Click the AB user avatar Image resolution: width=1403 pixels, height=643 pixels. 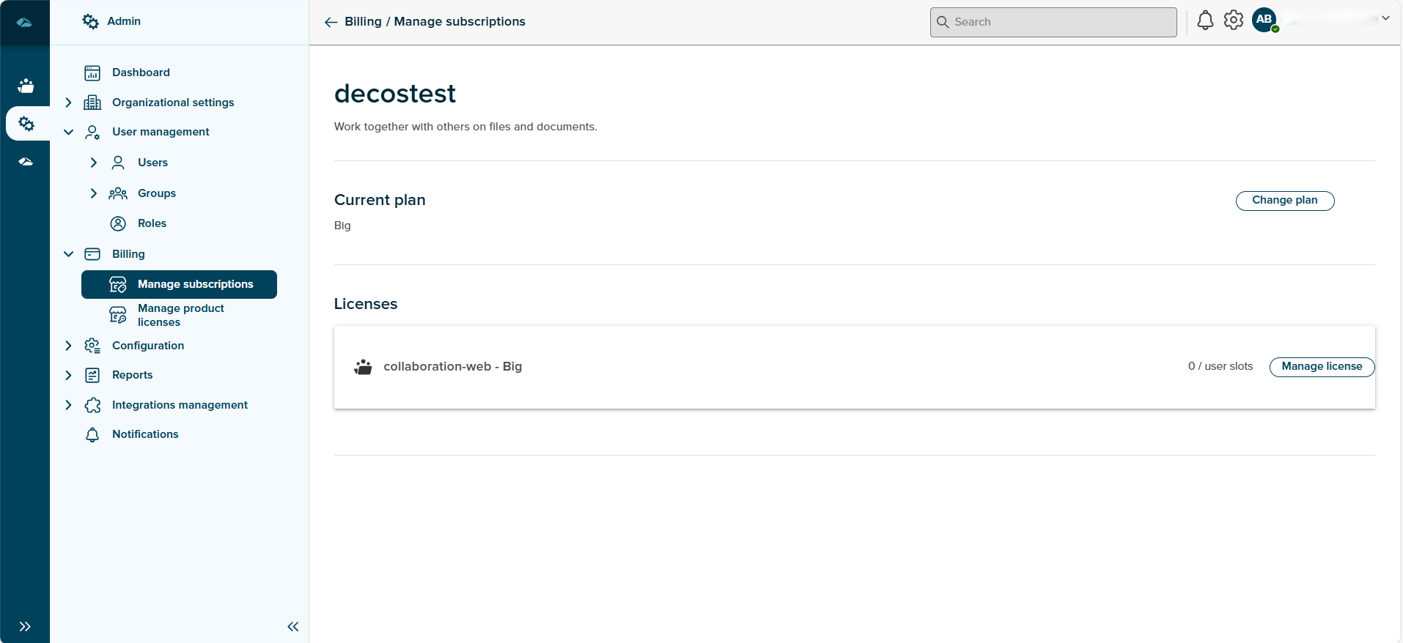(1264, 20)
